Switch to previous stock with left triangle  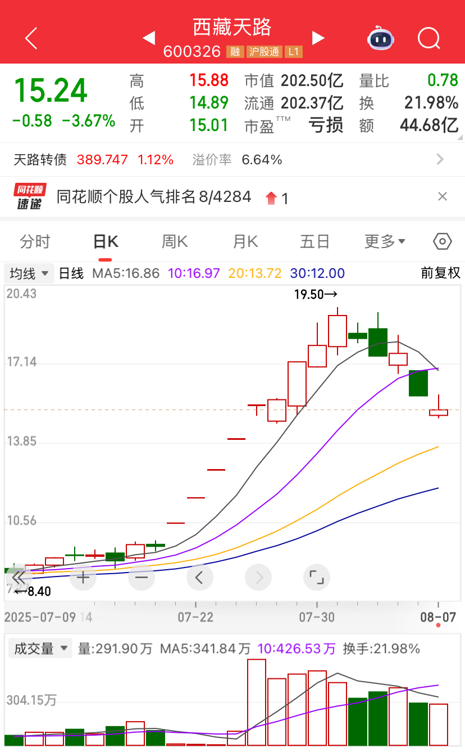point(149,38)
